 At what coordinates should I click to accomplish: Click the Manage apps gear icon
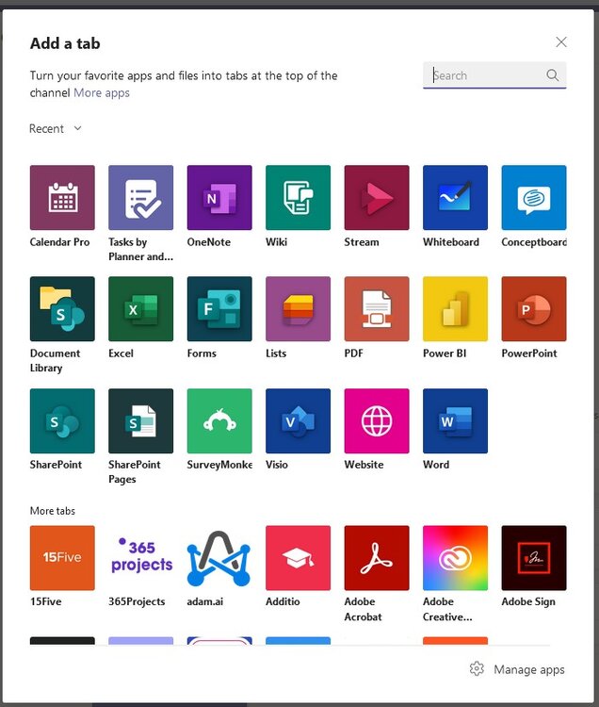[477, 668]
